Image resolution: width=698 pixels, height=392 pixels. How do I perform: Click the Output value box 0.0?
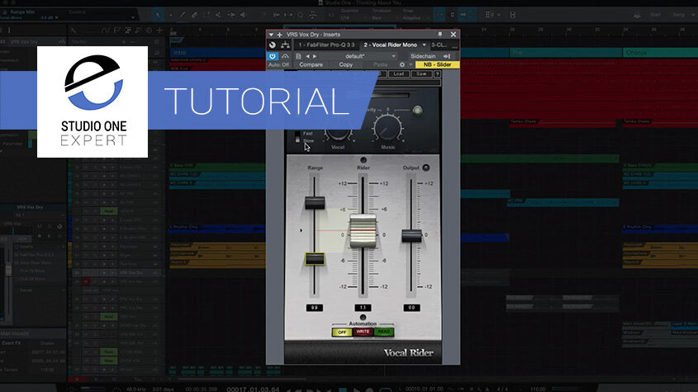(x=411, y=308)
